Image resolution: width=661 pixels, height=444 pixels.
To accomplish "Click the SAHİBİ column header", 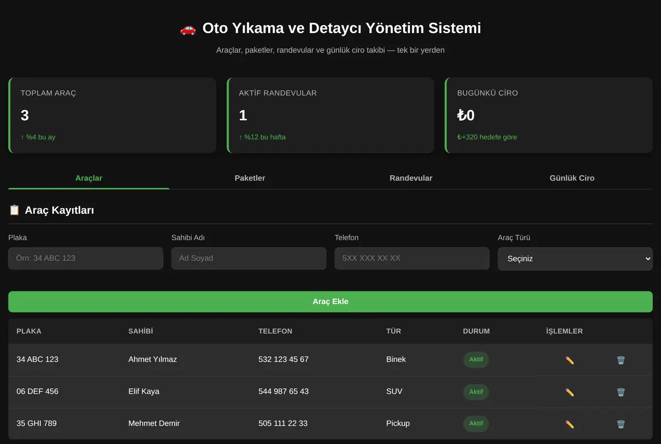I will click(140, 331).
